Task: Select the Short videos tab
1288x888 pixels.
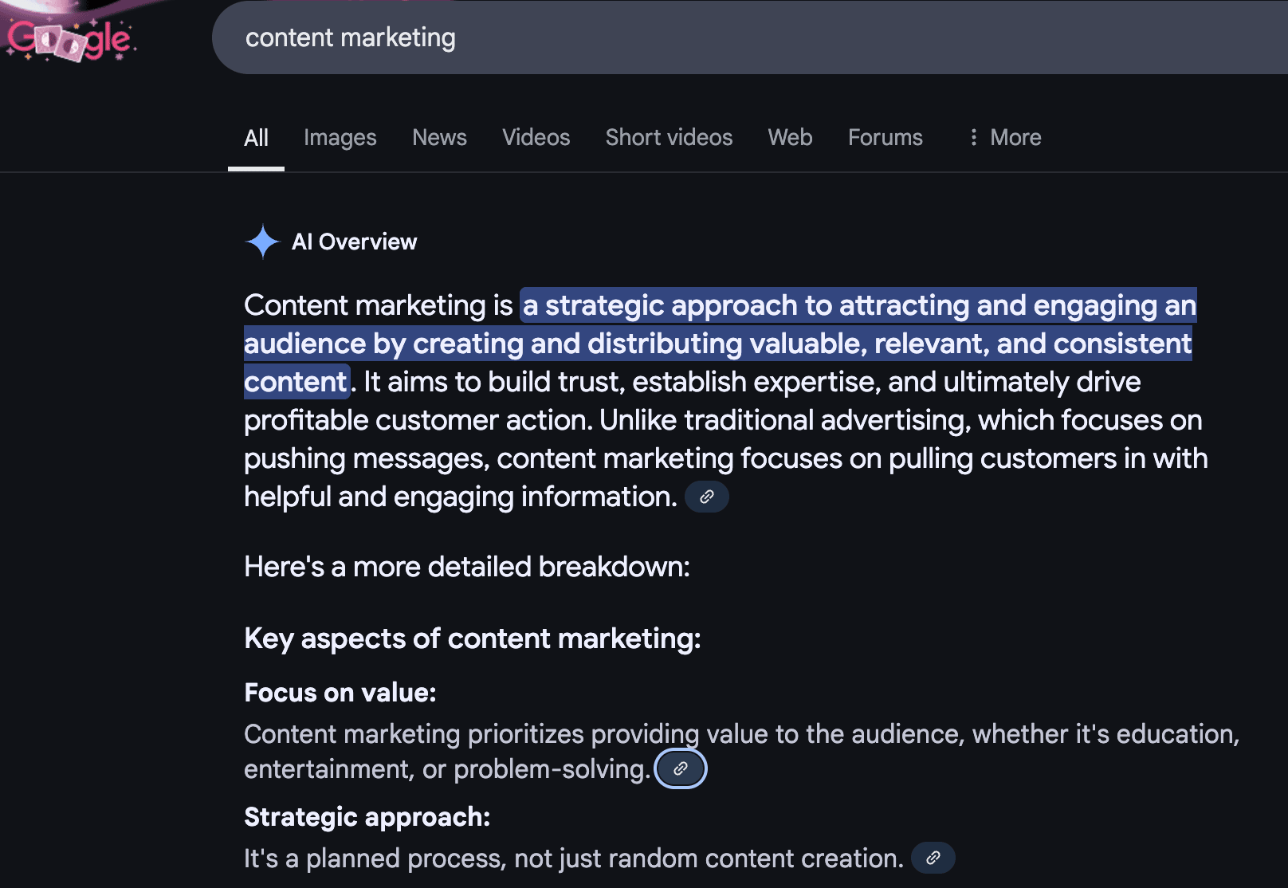Action: 669,137
